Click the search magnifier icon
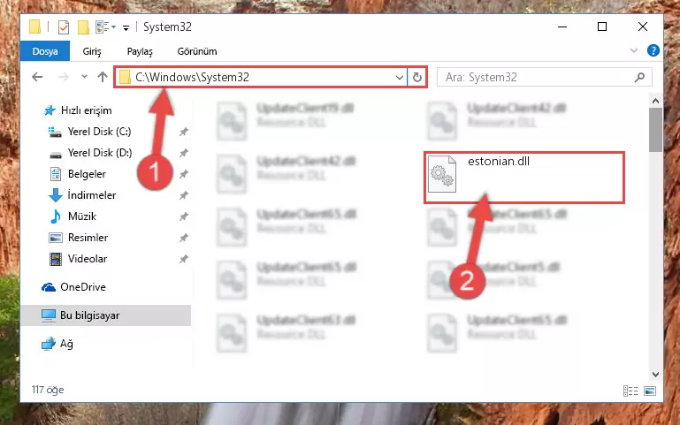The height and width of the screenshot is (425, 680). coord(639,77)
